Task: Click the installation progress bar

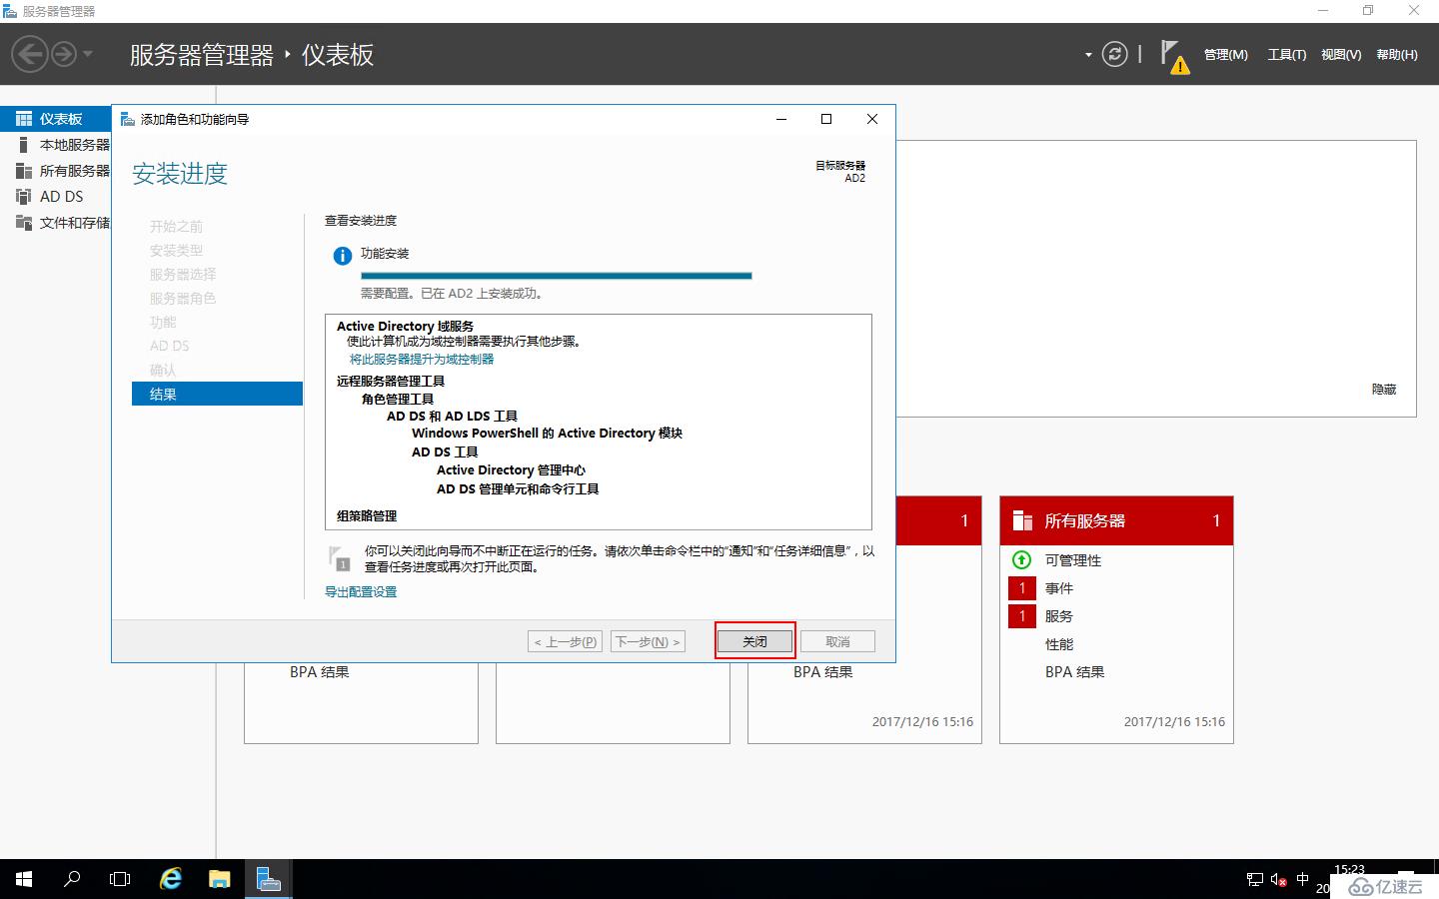Action: tap(556, 276)
